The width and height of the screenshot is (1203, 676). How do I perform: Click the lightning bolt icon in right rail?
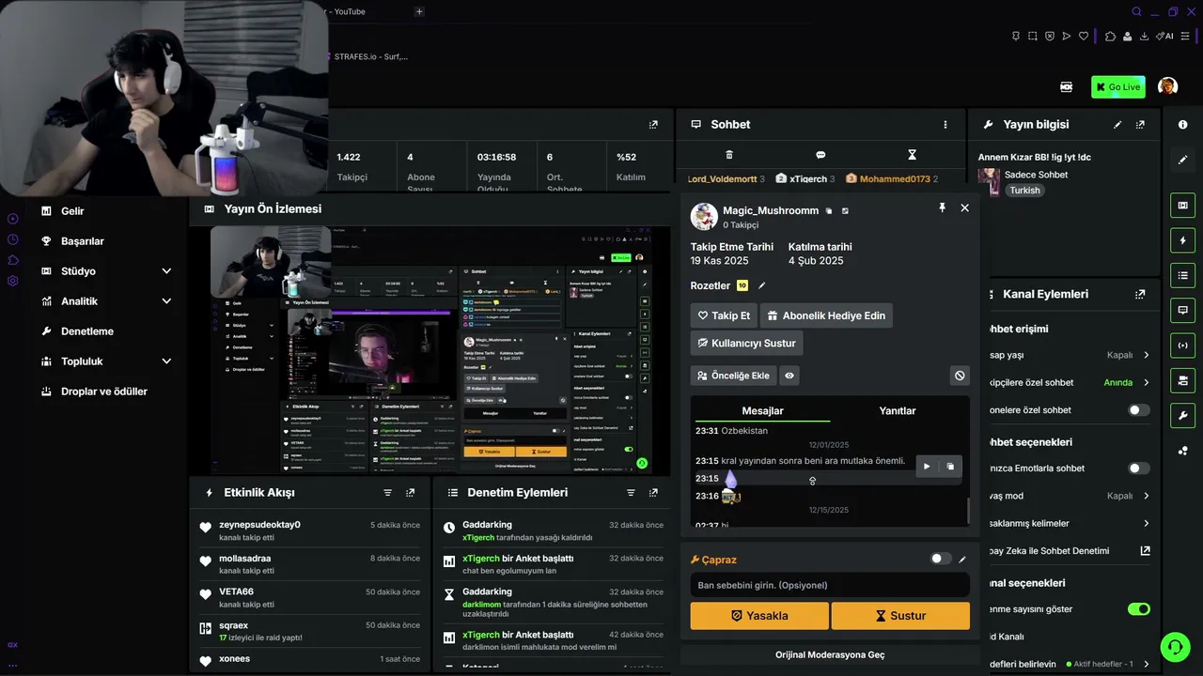1182,240
